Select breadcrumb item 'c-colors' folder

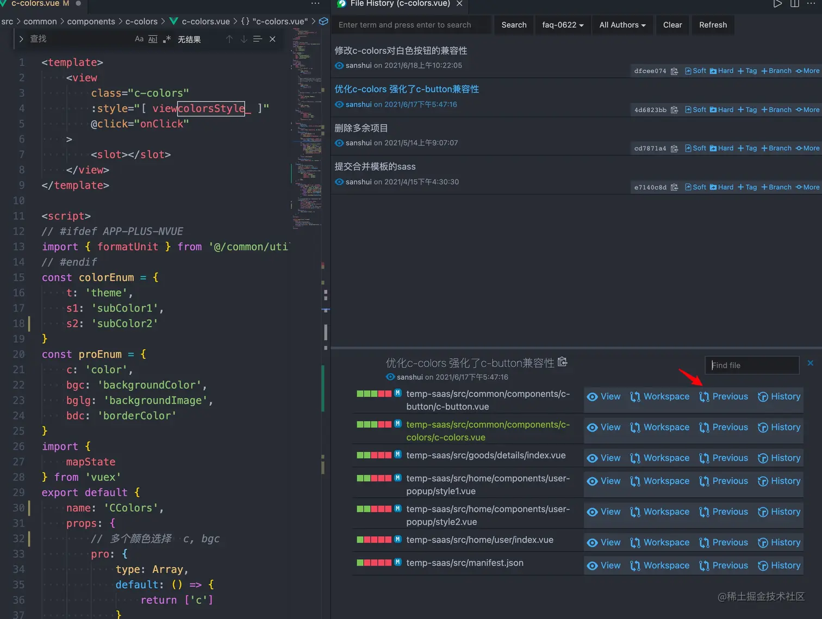point(141,21)
